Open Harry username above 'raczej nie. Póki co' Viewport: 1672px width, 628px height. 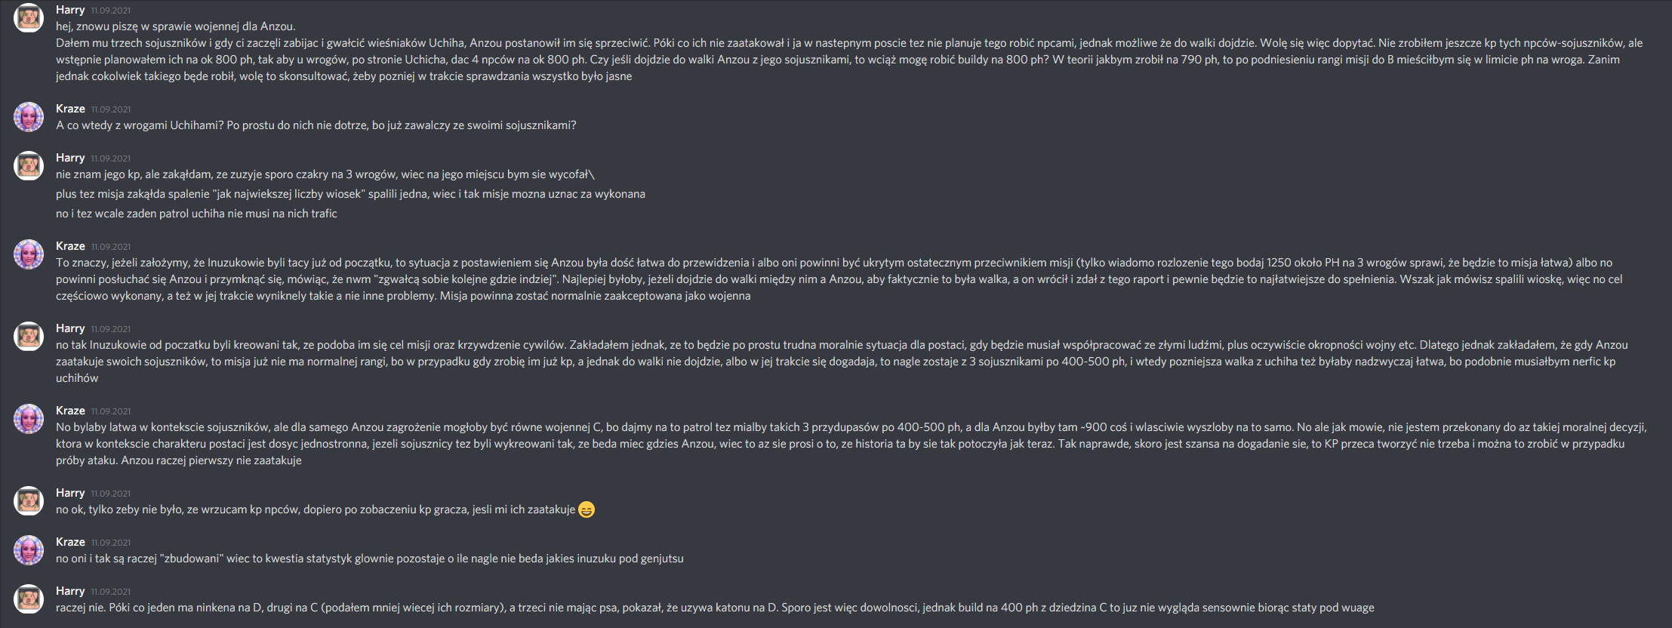click(70, 591)
